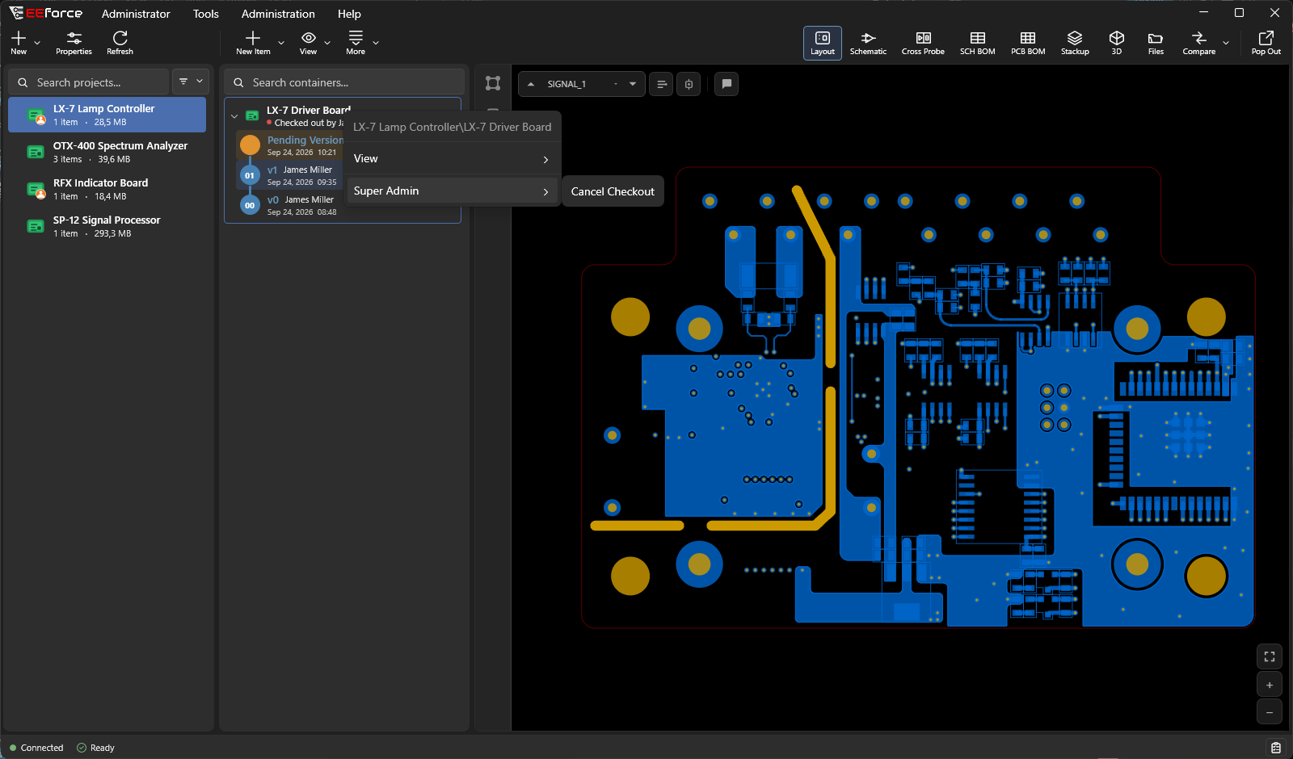Viewport: 1293px width, 759px height.
Task: Show the SCH BOM table
Action: click(x=977, y=43)
